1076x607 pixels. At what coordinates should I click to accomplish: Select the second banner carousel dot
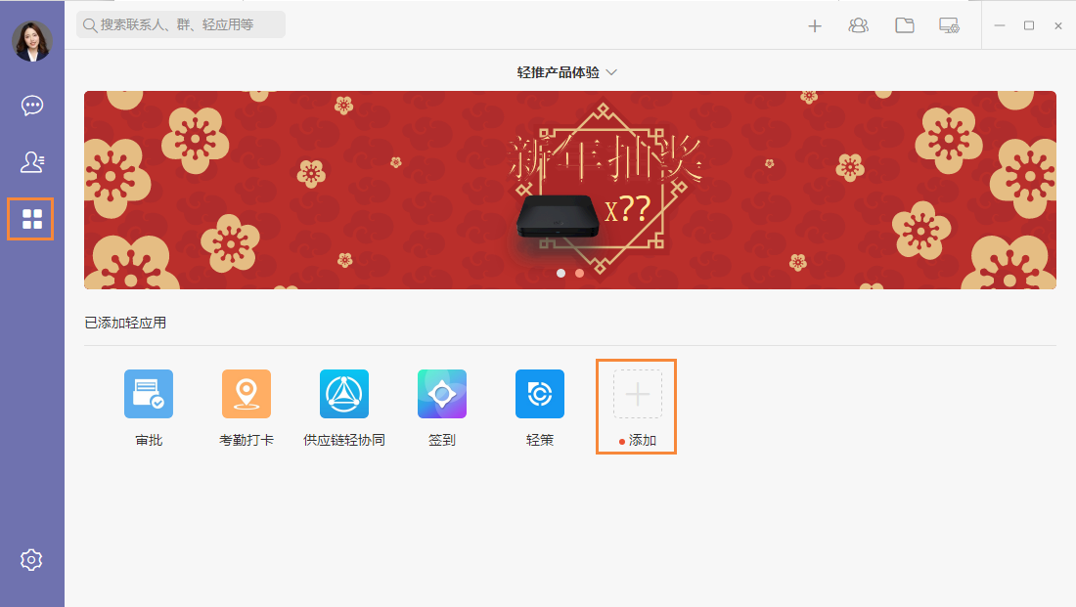click(x=579, y=273)
